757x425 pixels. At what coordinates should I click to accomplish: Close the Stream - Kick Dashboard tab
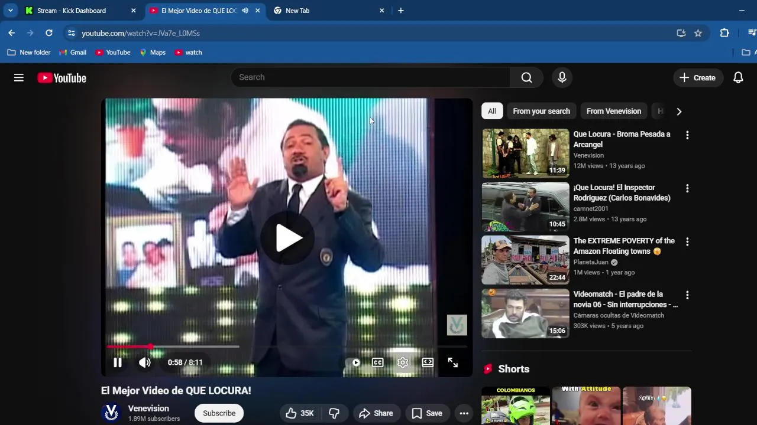133,11
